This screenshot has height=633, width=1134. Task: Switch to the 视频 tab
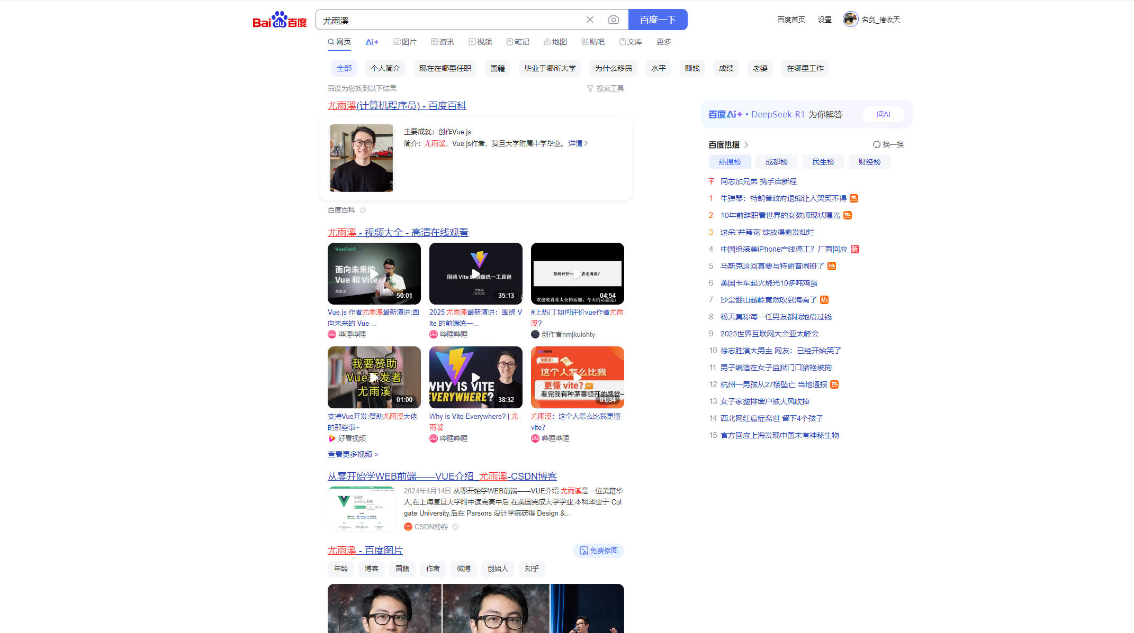[x=480, y=42]
